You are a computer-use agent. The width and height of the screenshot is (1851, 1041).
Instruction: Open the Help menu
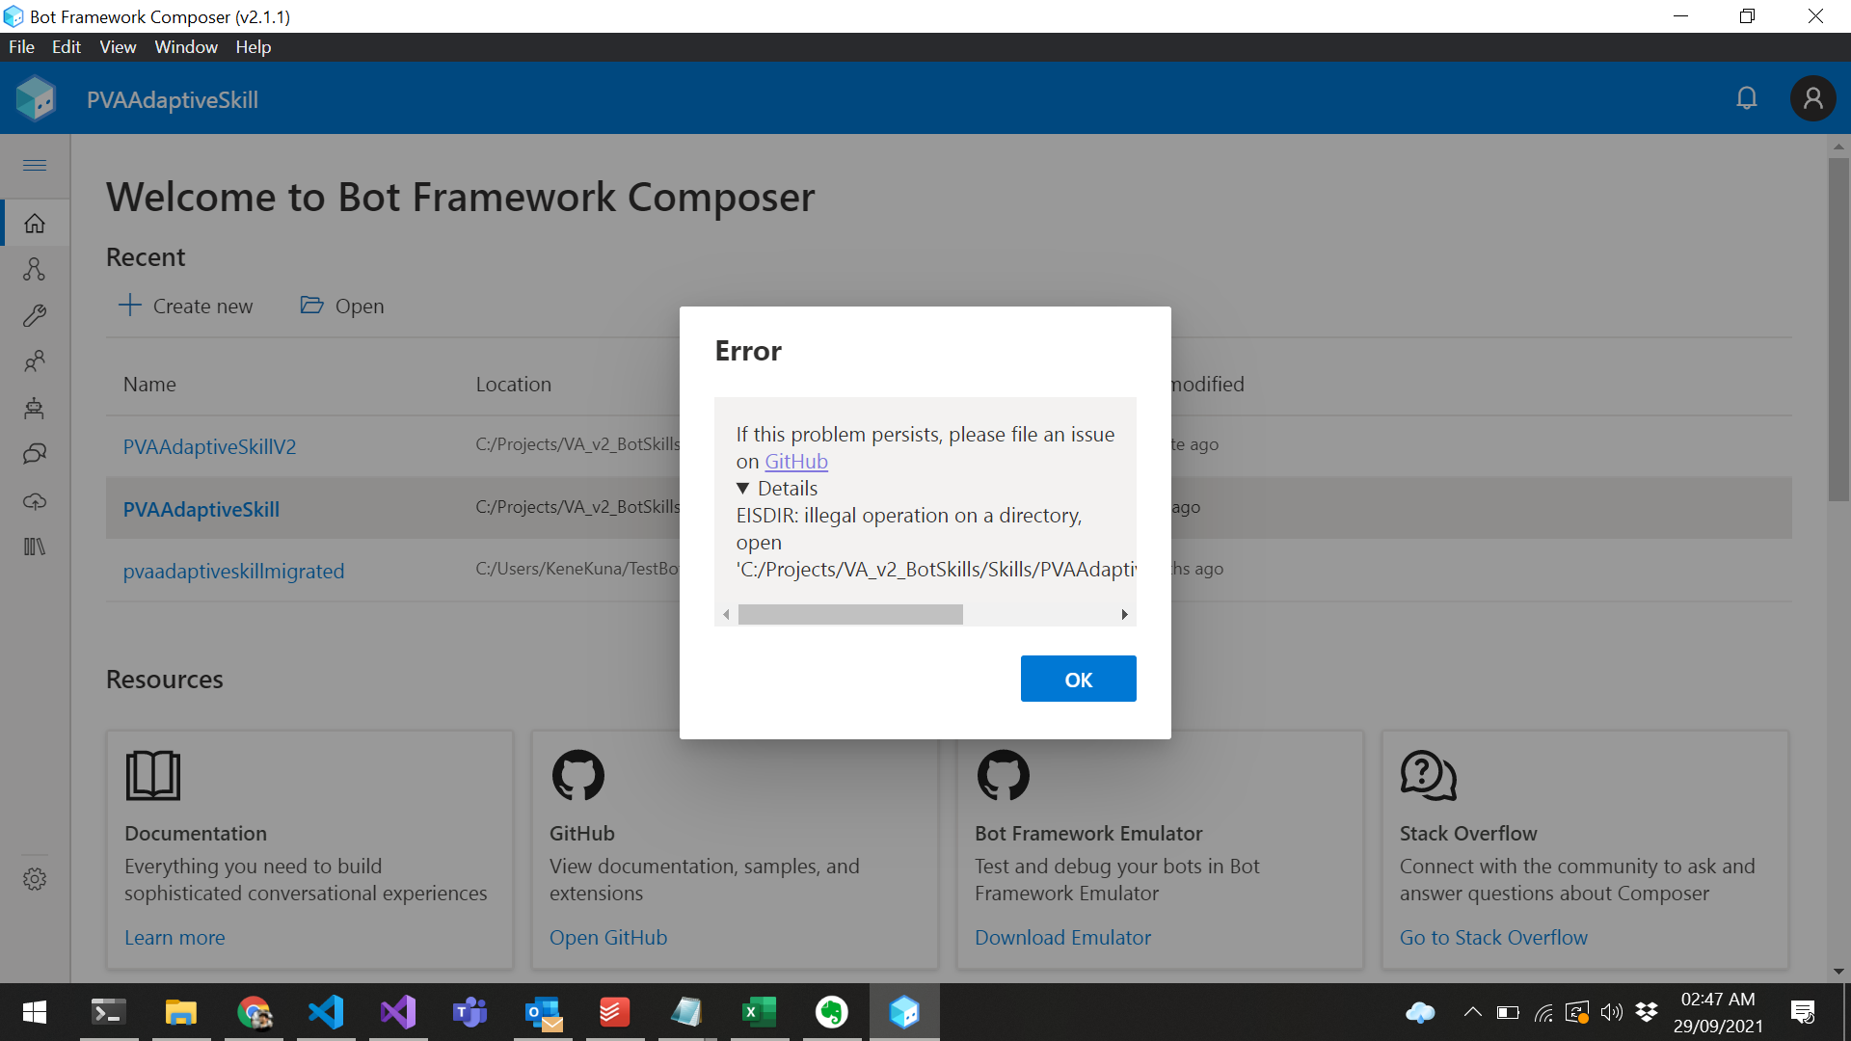click(x=253, y=46)
